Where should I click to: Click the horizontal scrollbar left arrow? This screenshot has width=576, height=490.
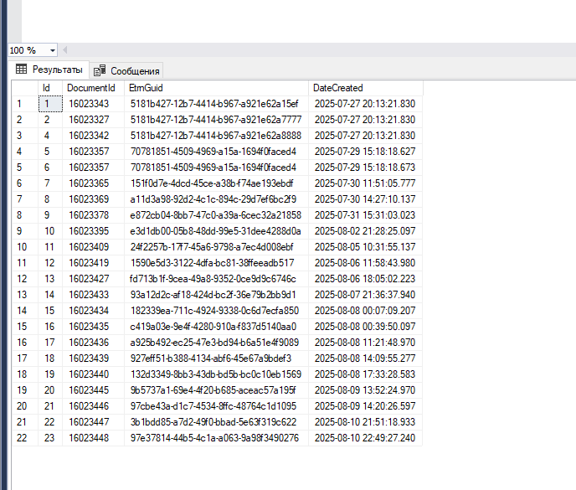[x=65, y=50]
